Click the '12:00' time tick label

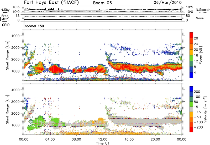tap(103, 140)
